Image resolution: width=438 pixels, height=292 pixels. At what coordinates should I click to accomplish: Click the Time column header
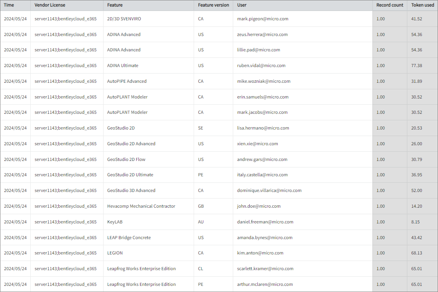[9, 5]
